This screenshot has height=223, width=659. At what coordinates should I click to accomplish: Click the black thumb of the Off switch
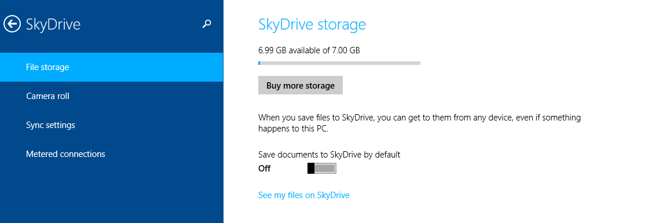[311, 169]
